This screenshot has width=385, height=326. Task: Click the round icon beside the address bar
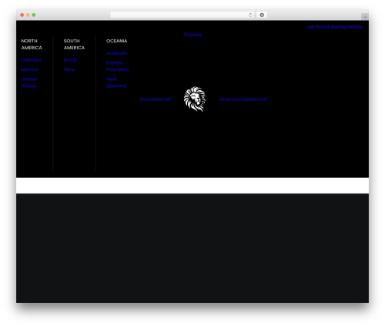tap(262, 15)
